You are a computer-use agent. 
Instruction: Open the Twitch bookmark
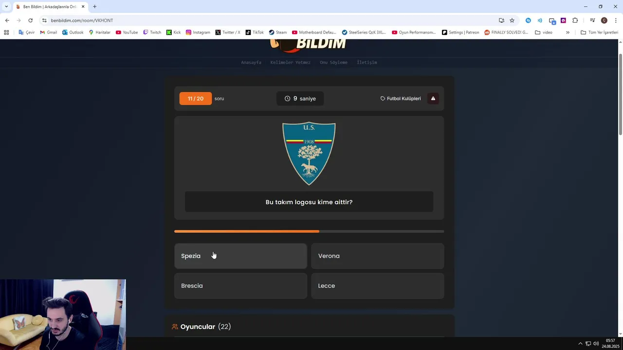152,33
